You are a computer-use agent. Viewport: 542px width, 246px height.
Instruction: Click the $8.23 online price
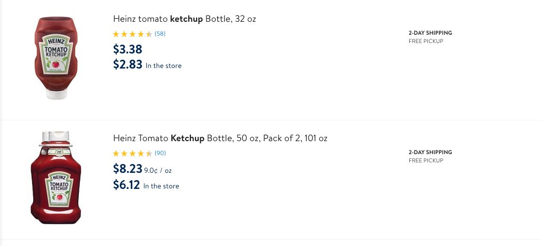[128, 169]
